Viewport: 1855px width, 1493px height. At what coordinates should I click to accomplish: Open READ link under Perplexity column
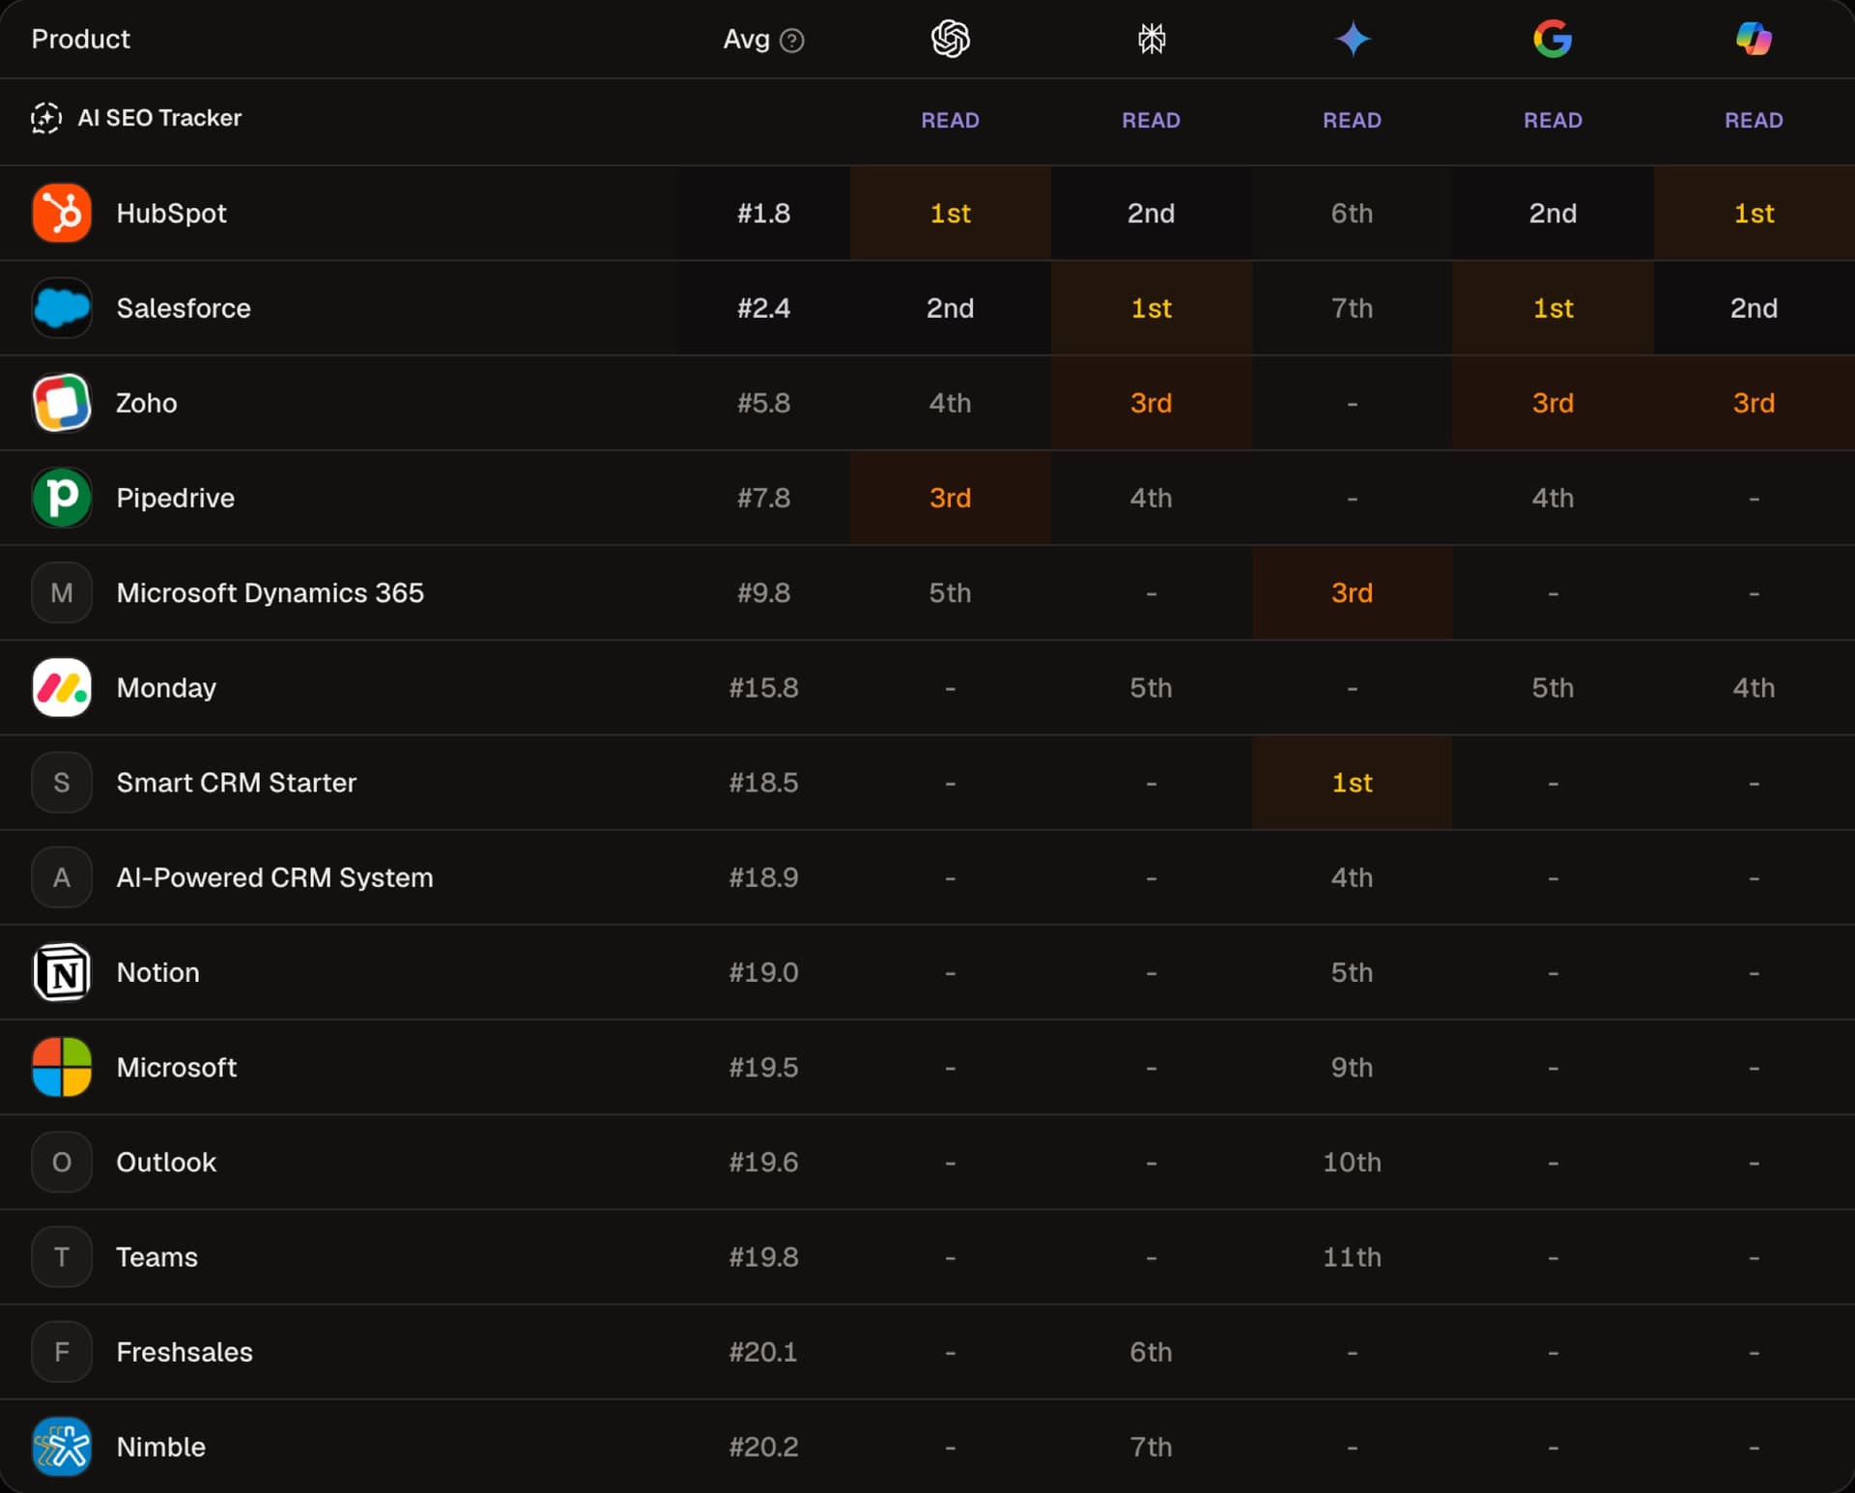[x=1151, y=120]
